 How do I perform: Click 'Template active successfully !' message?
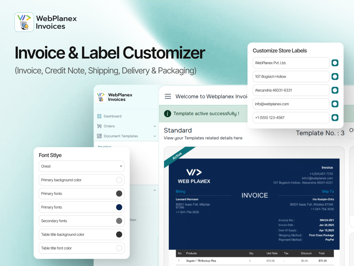206,113
